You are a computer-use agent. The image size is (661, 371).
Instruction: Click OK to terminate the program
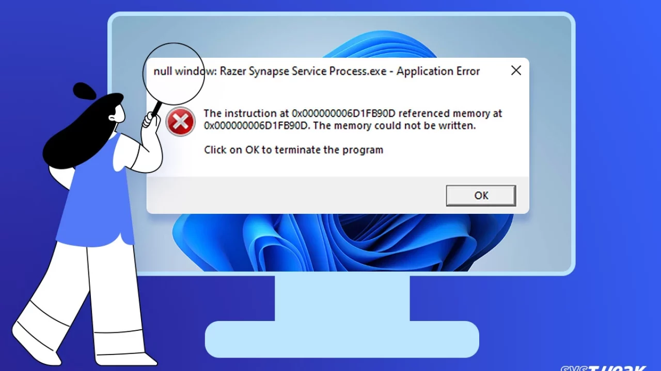click(x=481, y=196)
